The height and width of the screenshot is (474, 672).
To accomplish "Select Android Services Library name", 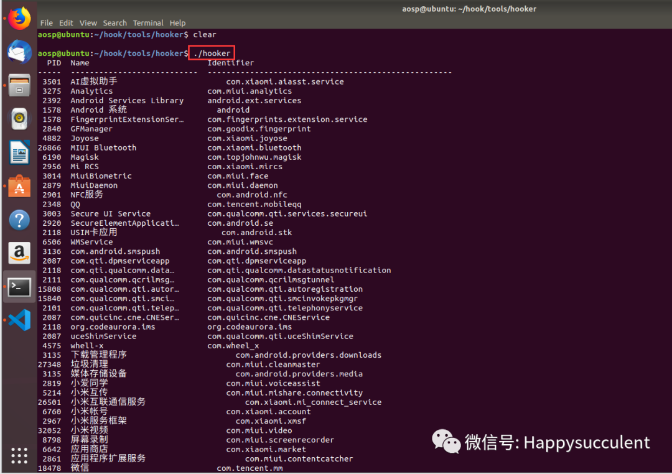I will [127, 100].
